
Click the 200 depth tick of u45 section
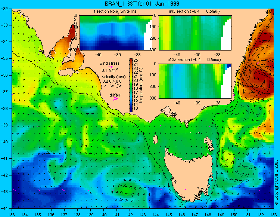154,38
